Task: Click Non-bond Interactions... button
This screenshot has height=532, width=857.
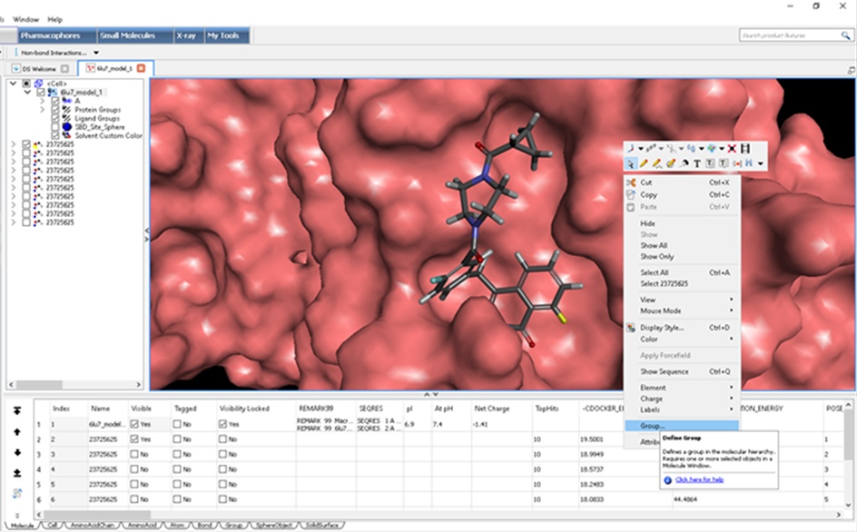Action: coord(54,53)
